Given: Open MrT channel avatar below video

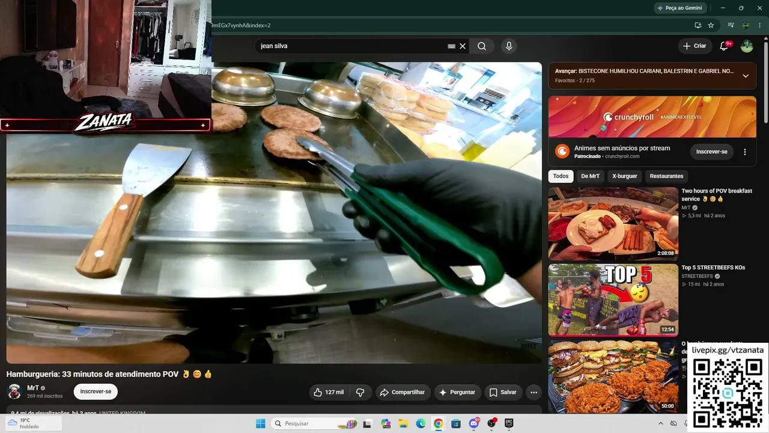Looking at the screenshot, I should (14, 392).
